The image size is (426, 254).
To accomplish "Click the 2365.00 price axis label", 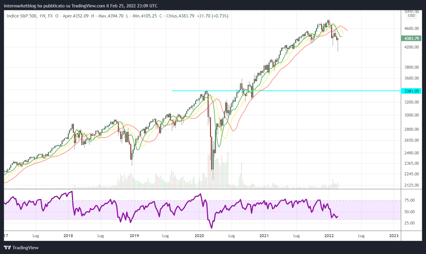I will pos(411,163).
